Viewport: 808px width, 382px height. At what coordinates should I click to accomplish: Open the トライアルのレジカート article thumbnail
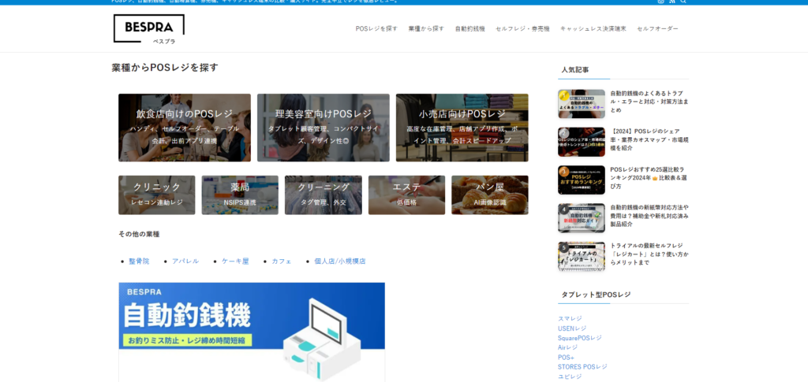(x=582, y=256)
